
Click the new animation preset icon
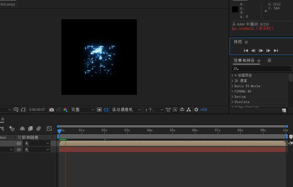point(284,110)
